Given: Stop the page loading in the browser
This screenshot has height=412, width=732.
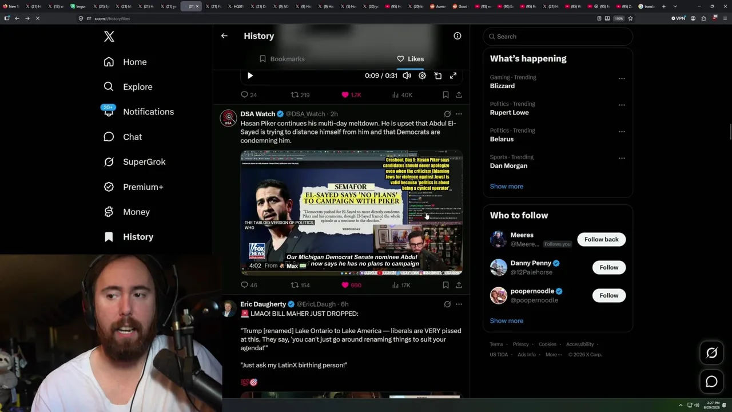Looking at the screenshot, I should point(37,18).
